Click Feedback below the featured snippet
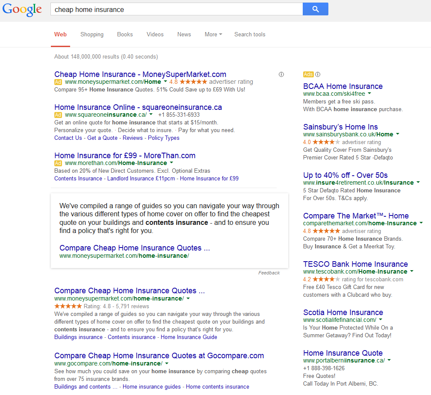 (269, 273)
